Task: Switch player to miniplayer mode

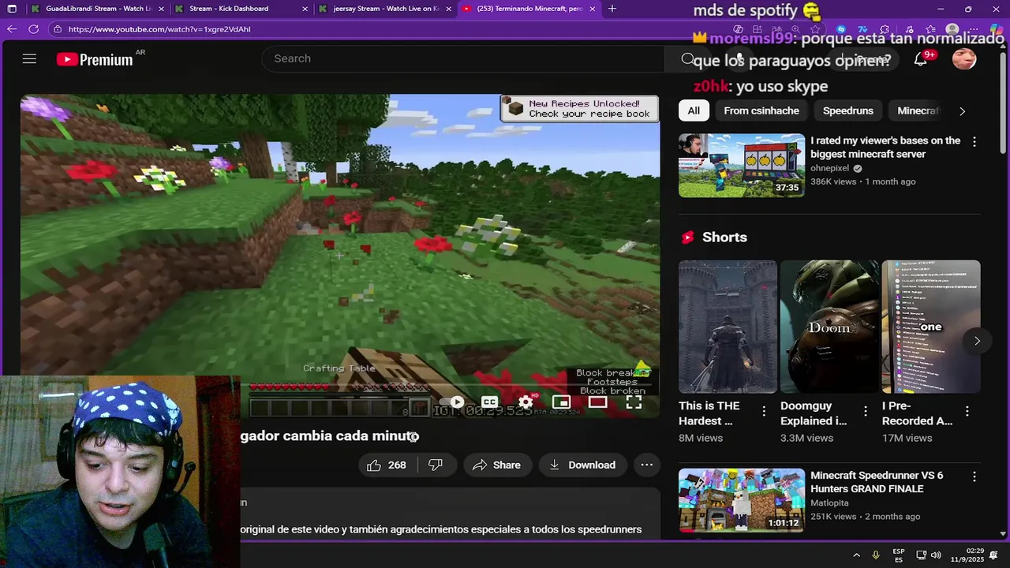Action: pyautogui.click(x=561, y=402)
